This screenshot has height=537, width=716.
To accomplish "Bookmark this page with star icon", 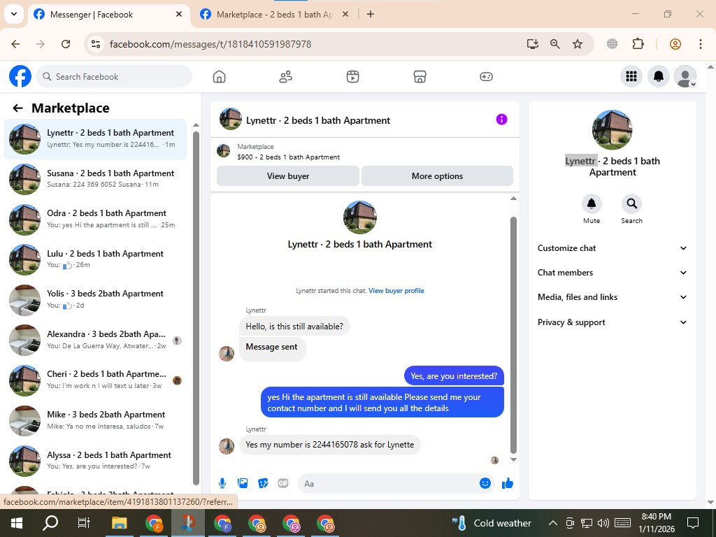I will [578, 44].
